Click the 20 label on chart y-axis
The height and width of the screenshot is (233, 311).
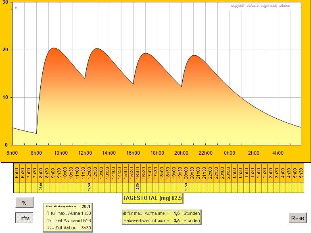(x=6, y=50)
